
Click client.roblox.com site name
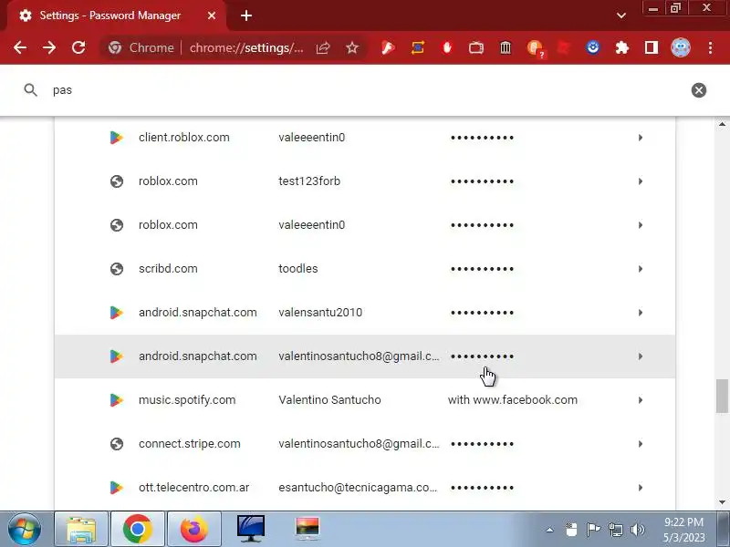click(184, 138)
